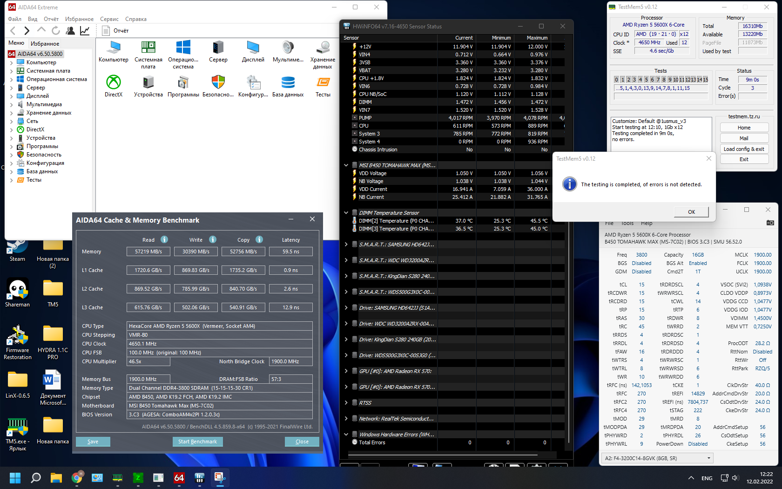Click the Mail button in TestMem5

744,138
